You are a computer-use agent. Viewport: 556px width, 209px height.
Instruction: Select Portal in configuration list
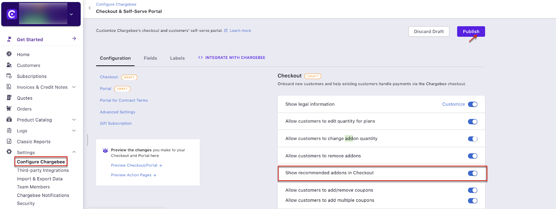pyautogui.click(x=106, y=89)
